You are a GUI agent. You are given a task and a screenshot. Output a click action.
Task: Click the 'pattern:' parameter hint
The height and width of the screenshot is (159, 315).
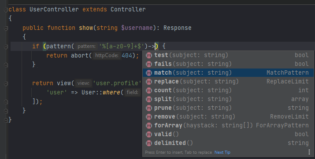tap(86, 46)
